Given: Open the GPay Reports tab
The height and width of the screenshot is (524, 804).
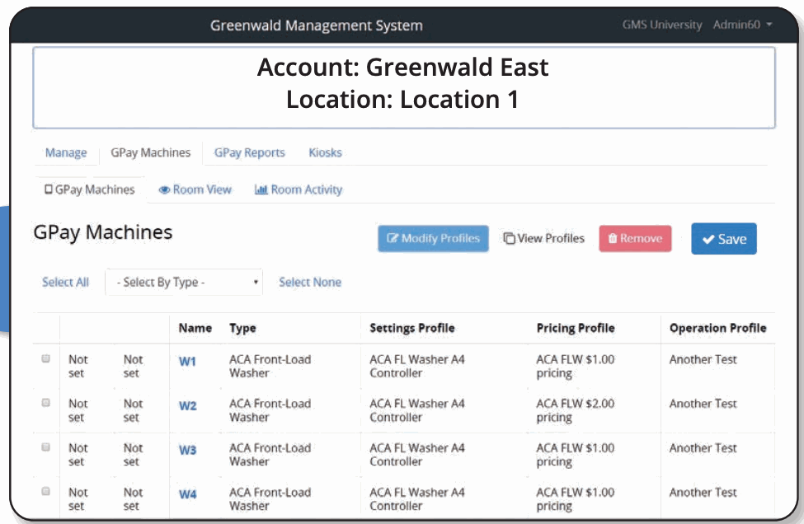Looking at the screenshot, I should [250, 152].
